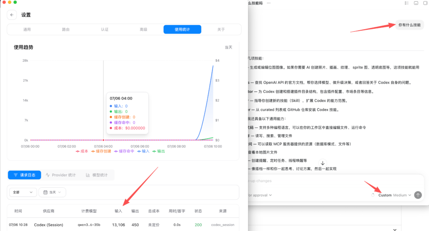Click the 200 status value
This screenshot has width=429, height=231.
pos(198,225)
